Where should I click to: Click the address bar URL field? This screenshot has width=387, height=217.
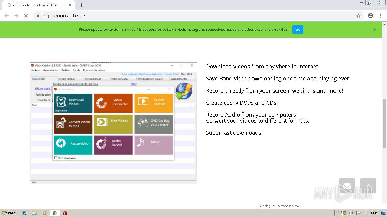193,16
